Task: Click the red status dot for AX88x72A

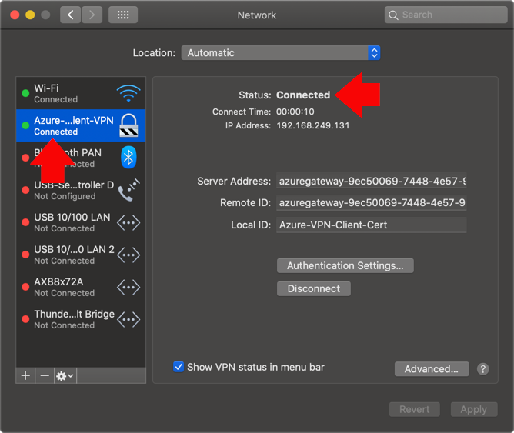Action: tap(25, 287)
